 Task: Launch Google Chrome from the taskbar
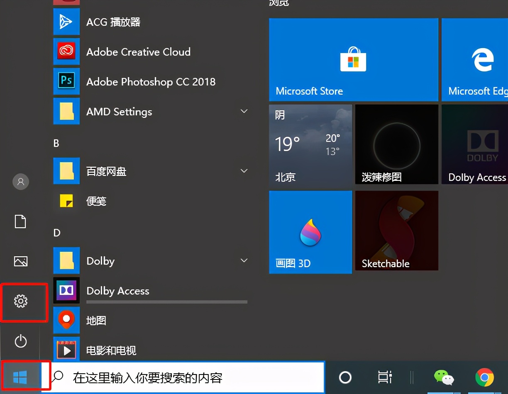click(x=486, y=377)
